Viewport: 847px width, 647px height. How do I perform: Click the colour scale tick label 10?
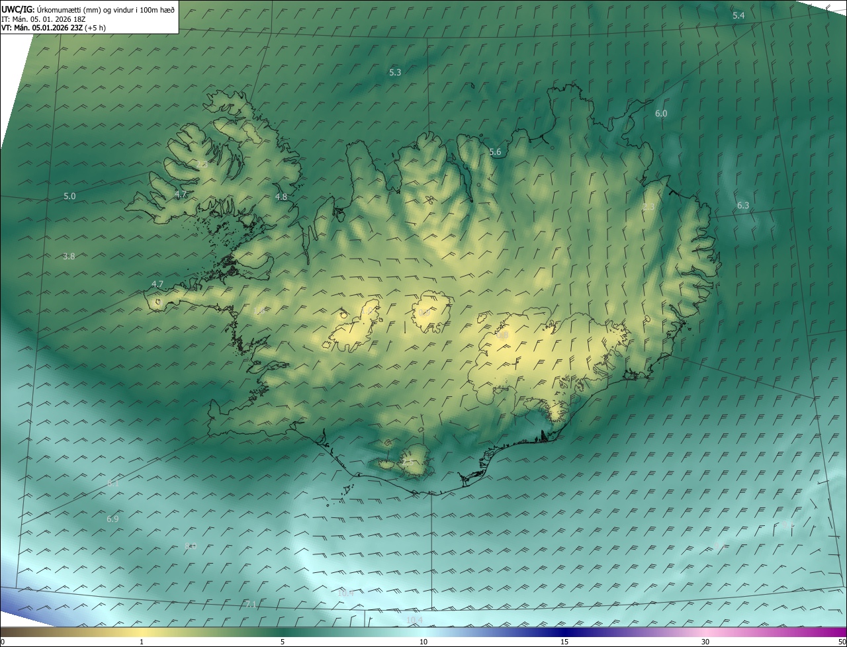423,642
